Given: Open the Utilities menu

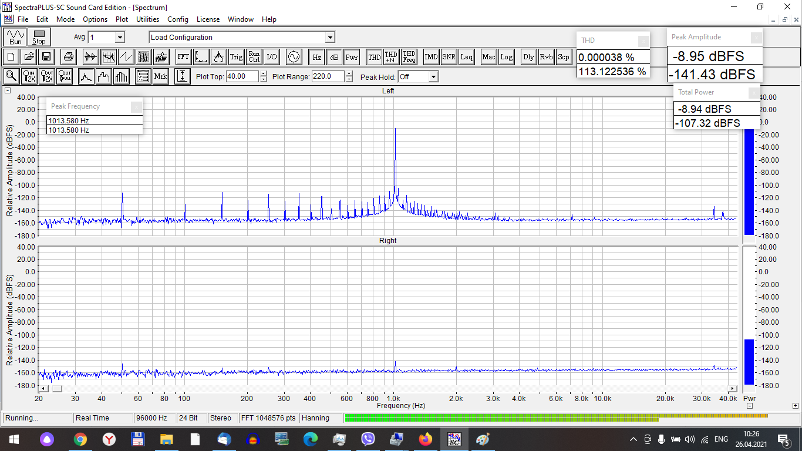Looking at the screenshot, I should (x=147, y=19).
